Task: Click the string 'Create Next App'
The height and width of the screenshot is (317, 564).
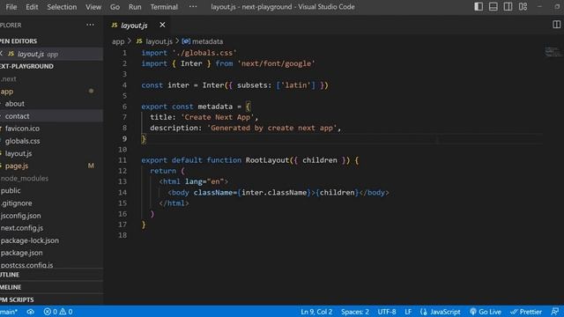Action: click(218, 117)
